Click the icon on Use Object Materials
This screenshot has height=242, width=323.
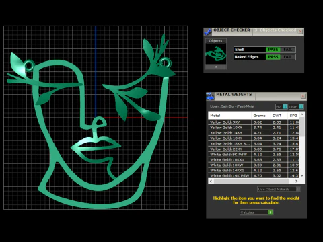click(298, 189)
